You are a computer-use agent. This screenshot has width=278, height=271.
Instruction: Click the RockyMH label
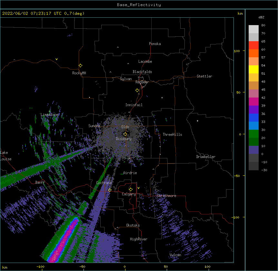pos(79,73)
